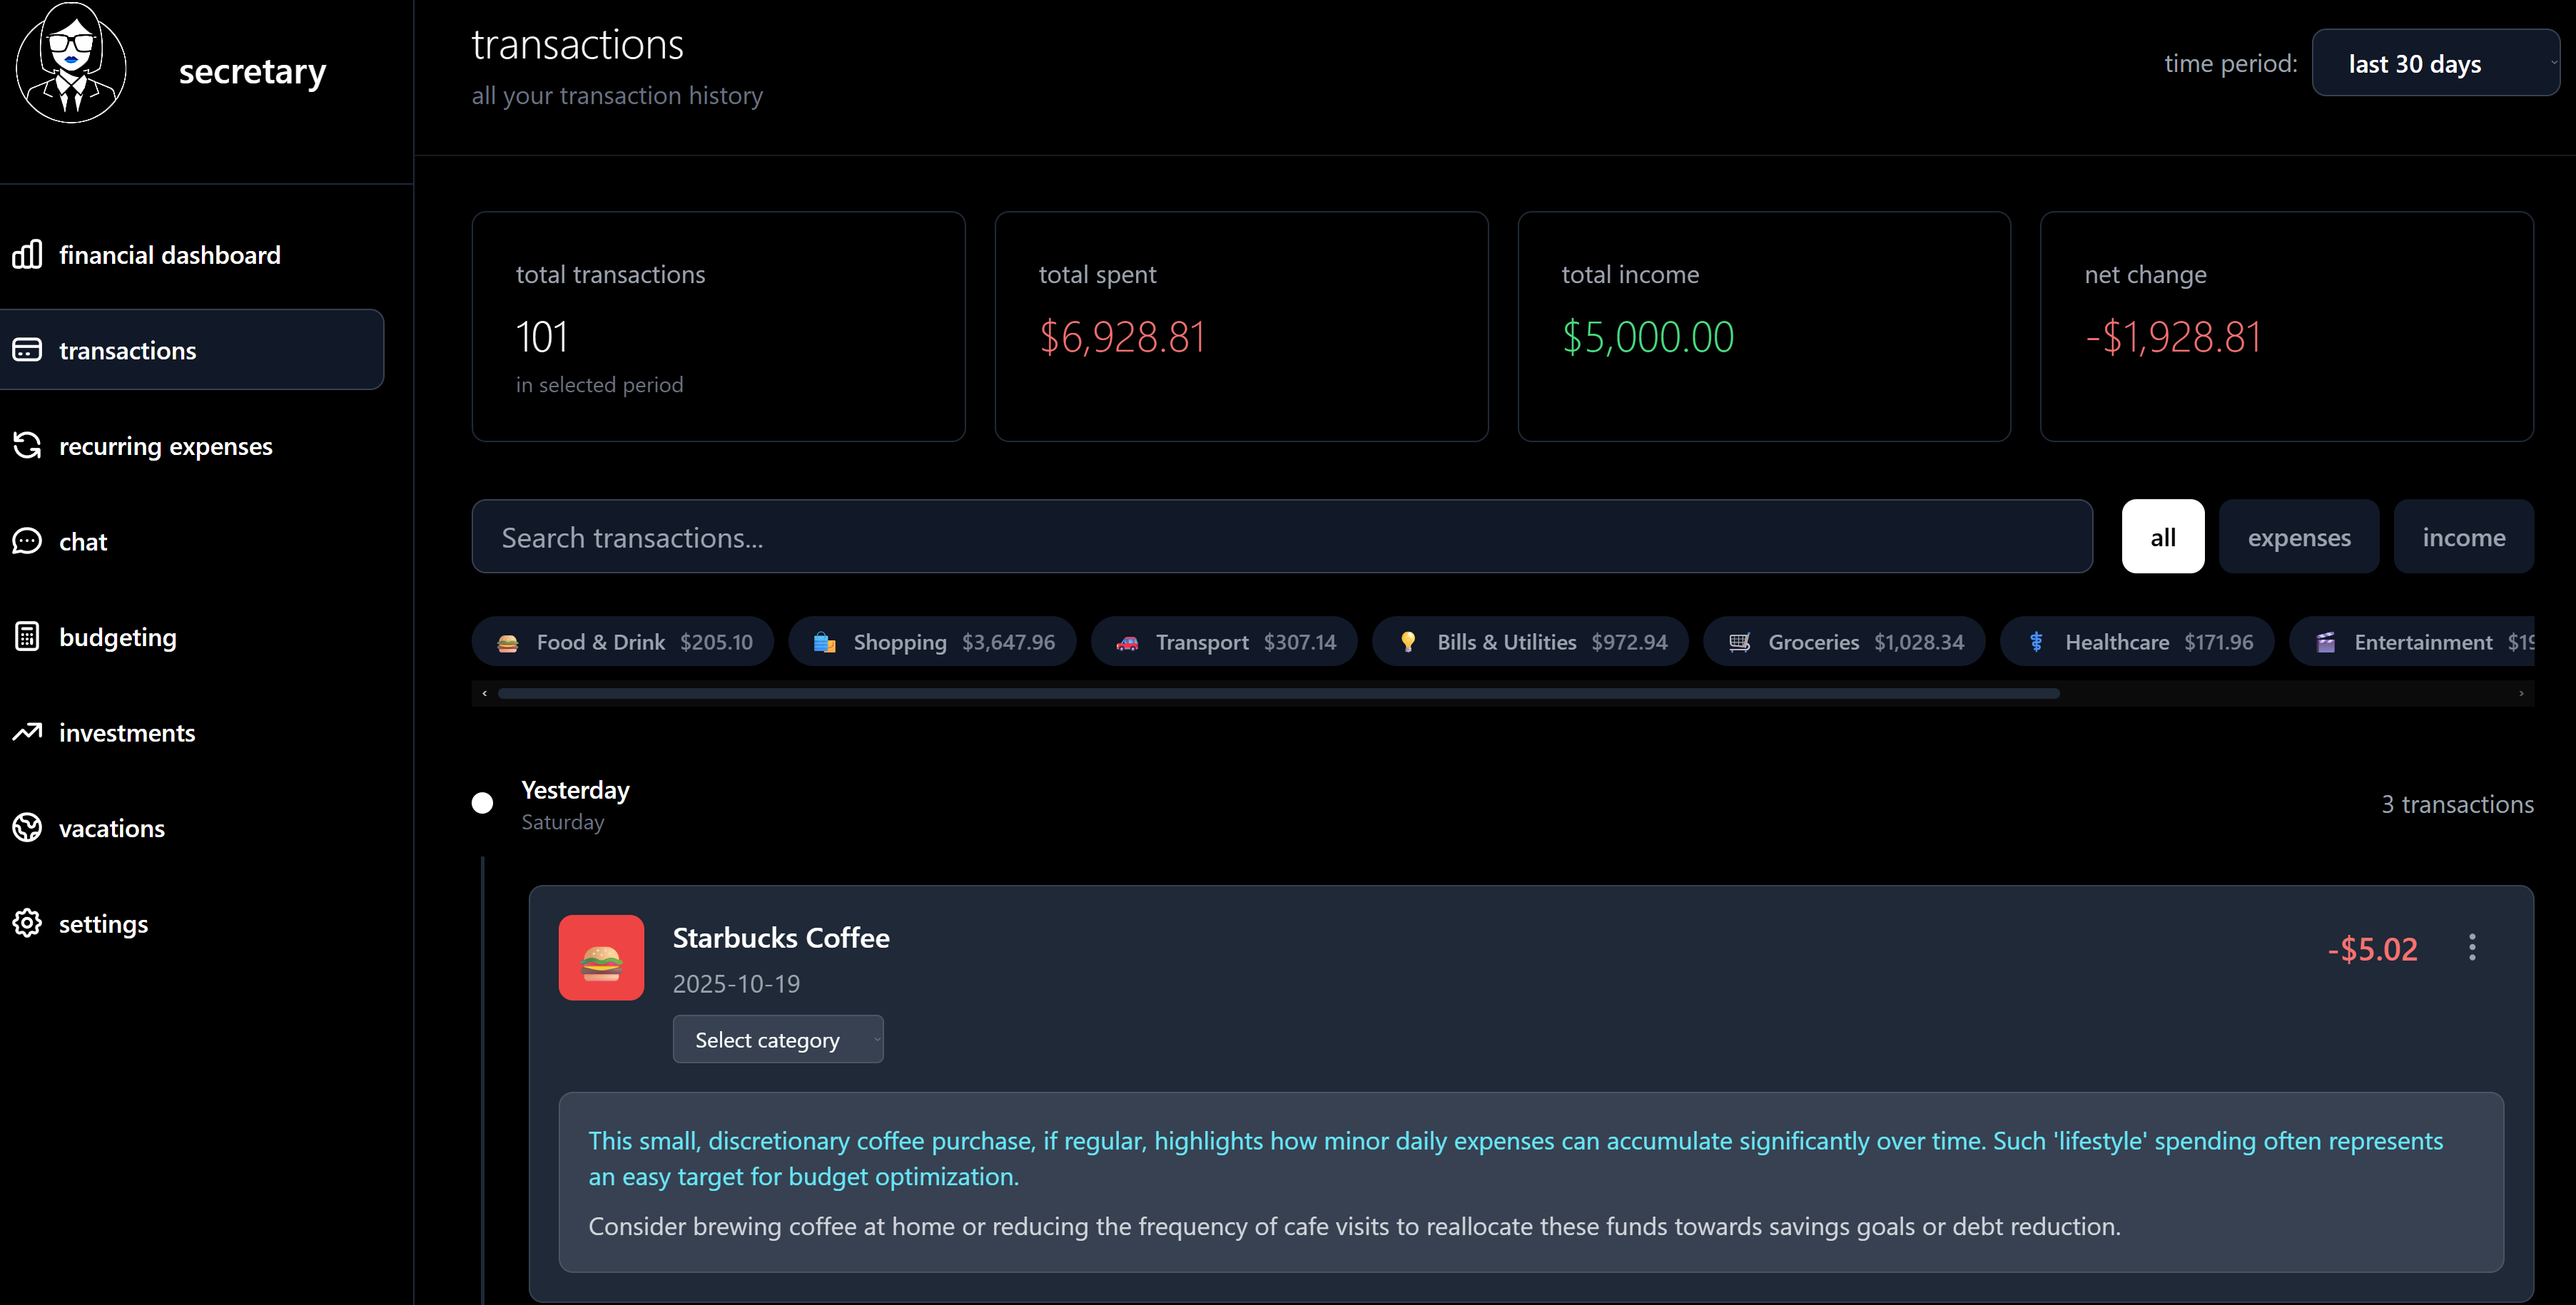The height and width of the screenshot is (1305, 2576).
Task: Filter transactions by income only
Action: 2463,536
